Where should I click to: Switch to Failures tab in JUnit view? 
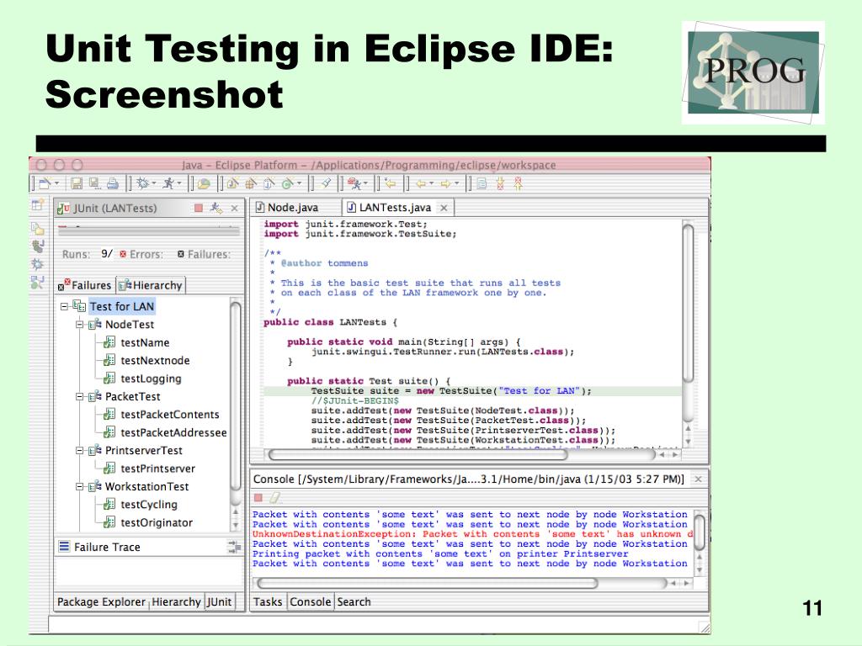(x=85, y=285)
